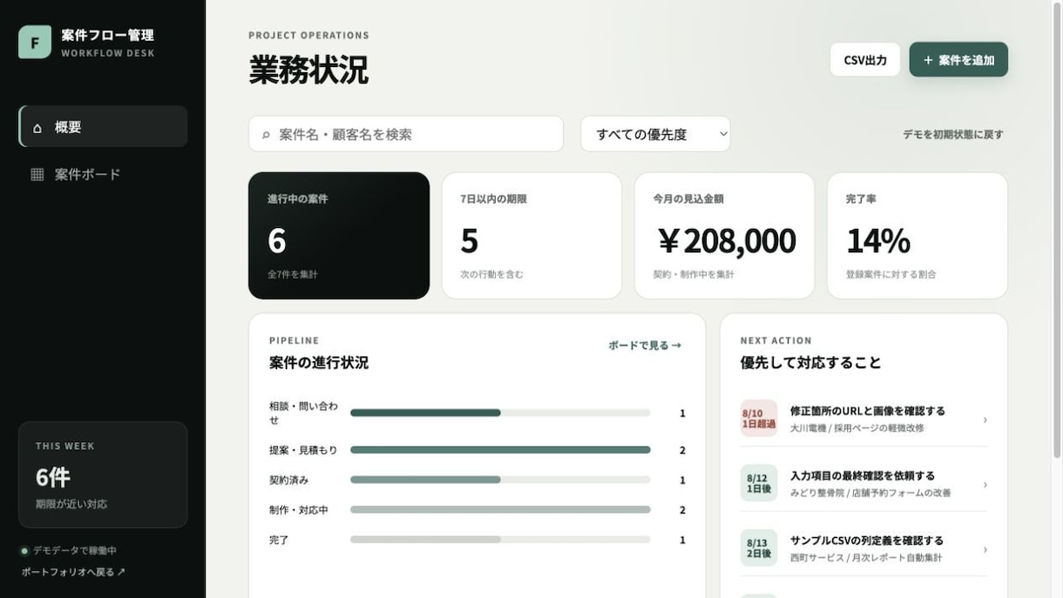Click the 修正箇所のURLと画像を確認する action title
This screenshot has width=1063, height=598.
point(867,411)
